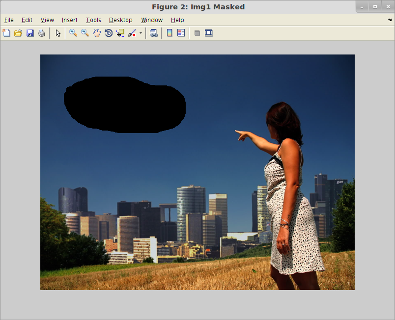Open a file using the folder icon
The image size is (395, 320).
point(18,33)
